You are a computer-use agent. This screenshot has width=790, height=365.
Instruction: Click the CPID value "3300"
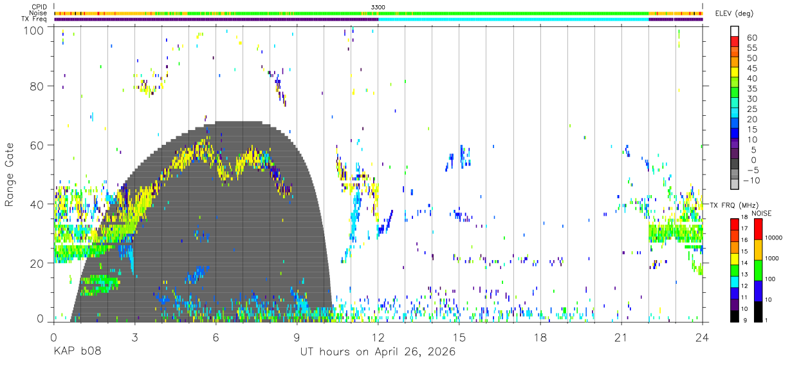[x=378, y=7]
